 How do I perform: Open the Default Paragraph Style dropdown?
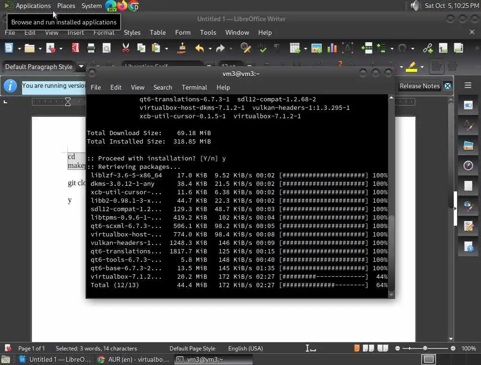pyautogui.click(x=81, y=66)
